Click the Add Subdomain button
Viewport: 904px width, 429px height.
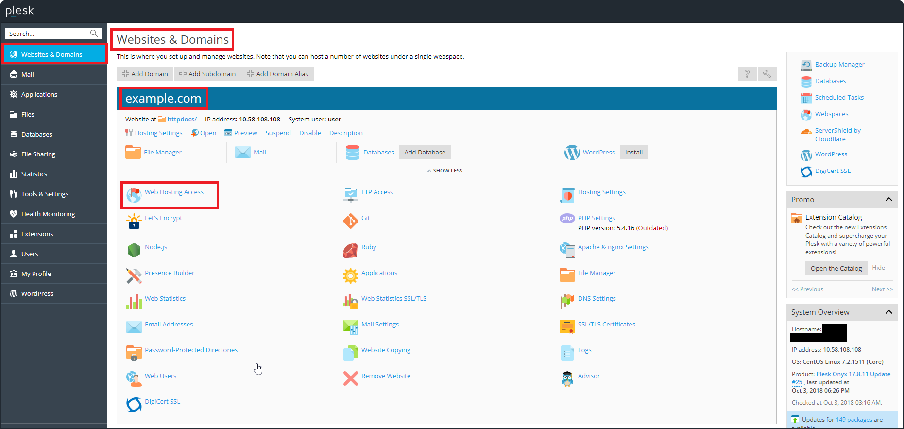point(207,74)
